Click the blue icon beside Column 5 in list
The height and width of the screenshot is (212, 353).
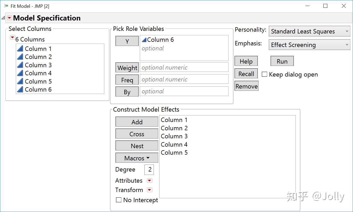click(x=20, y=81)
